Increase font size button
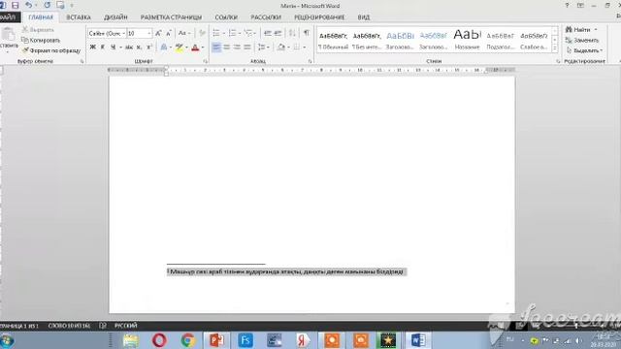The height and width of the screenshot is (349, 621). 158,33
